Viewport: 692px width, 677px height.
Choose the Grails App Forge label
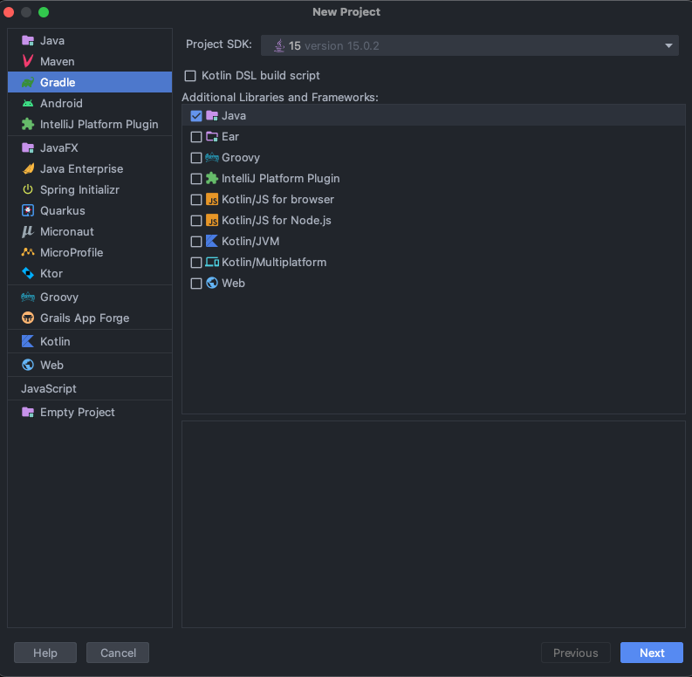(x=85, y=318)
